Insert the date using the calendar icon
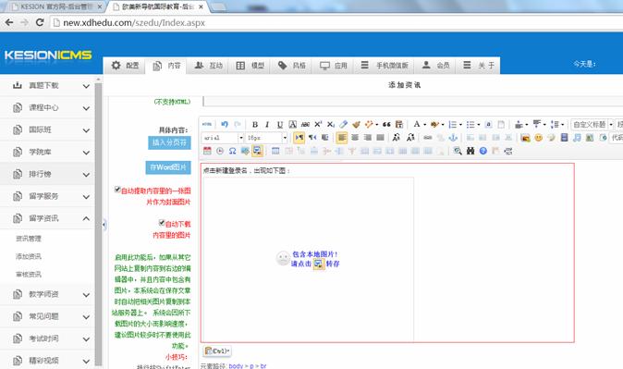The width and height of the screenshot is (623, 369). [x=207, y=151]
